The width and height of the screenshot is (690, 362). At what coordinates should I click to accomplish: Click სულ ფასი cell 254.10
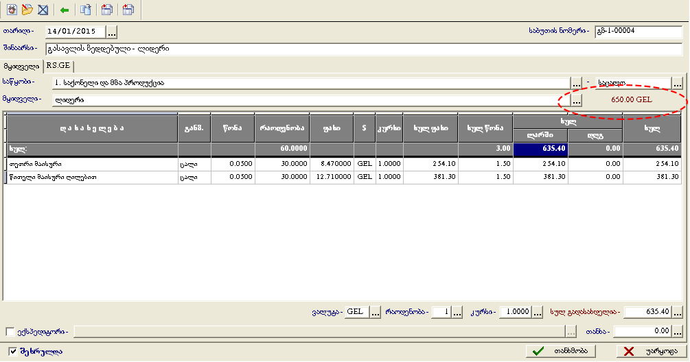click(x=430, y=164)
